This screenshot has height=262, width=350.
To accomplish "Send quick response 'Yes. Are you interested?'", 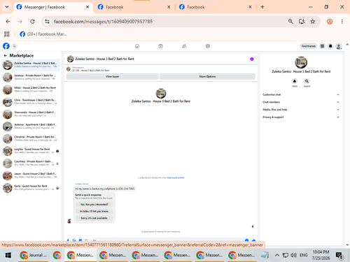I will (94, 205).
